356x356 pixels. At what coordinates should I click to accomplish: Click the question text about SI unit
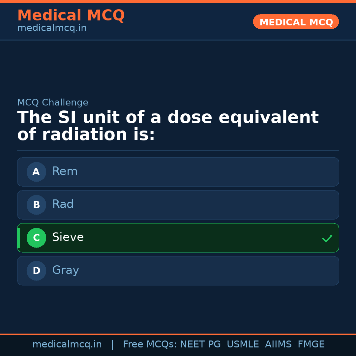click(x=168, y=126)
